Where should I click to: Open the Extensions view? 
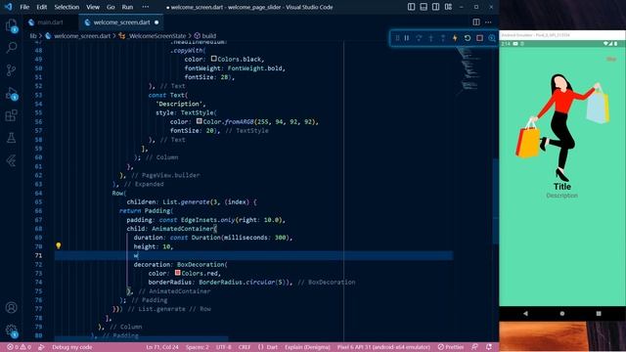point(11,115)
